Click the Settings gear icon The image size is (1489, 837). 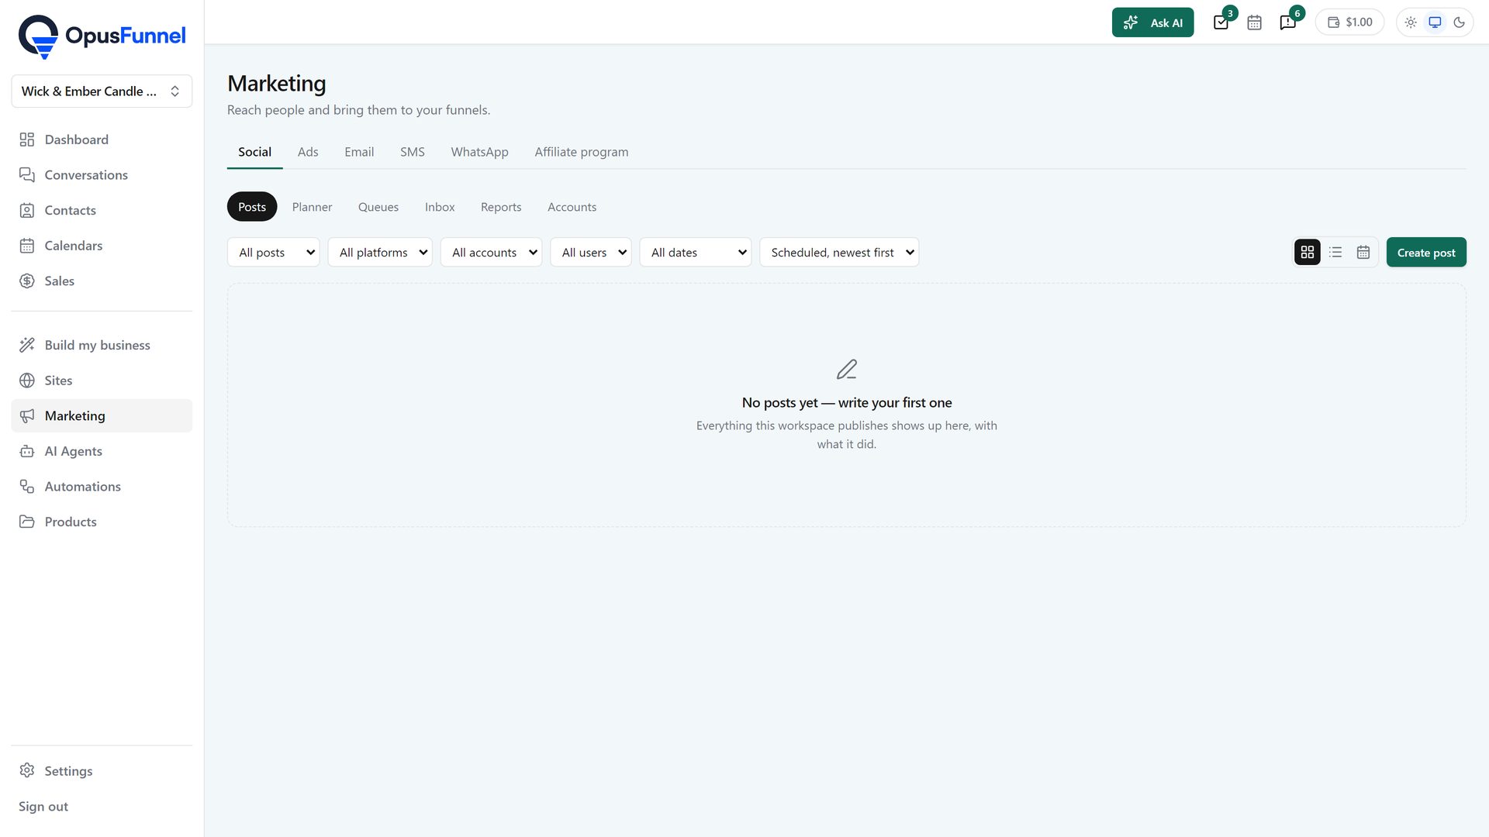pyautogui.click(x=27, y=770)
